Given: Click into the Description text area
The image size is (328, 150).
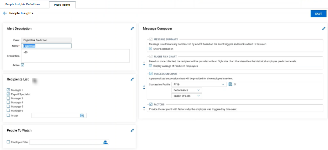Looking at the screenshot, I should point(75,56).
